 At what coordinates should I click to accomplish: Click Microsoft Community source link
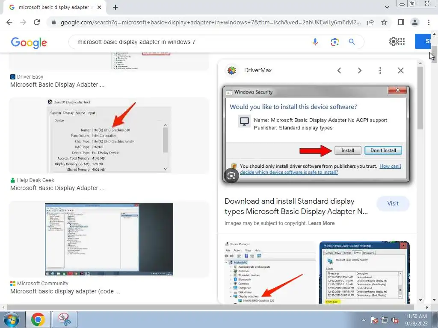click(42, 284)
